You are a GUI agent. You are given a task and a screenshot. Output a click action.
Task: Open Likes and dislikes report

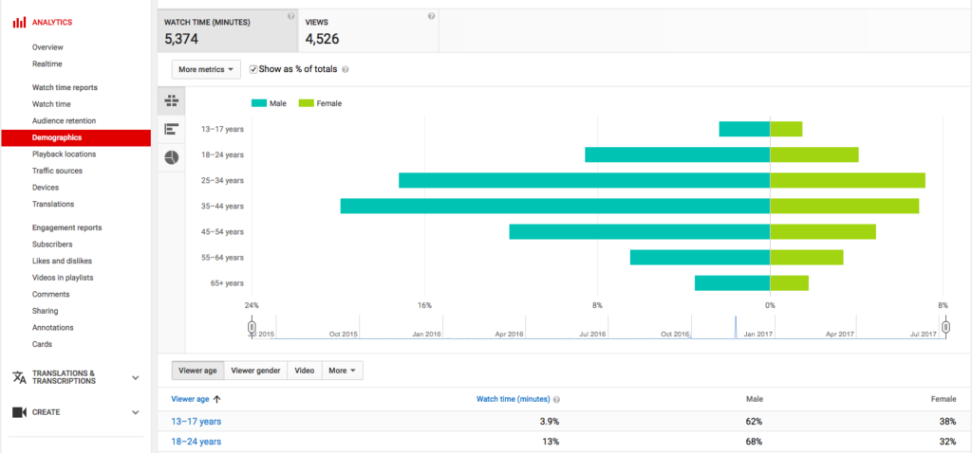click(x=62, y=262)
